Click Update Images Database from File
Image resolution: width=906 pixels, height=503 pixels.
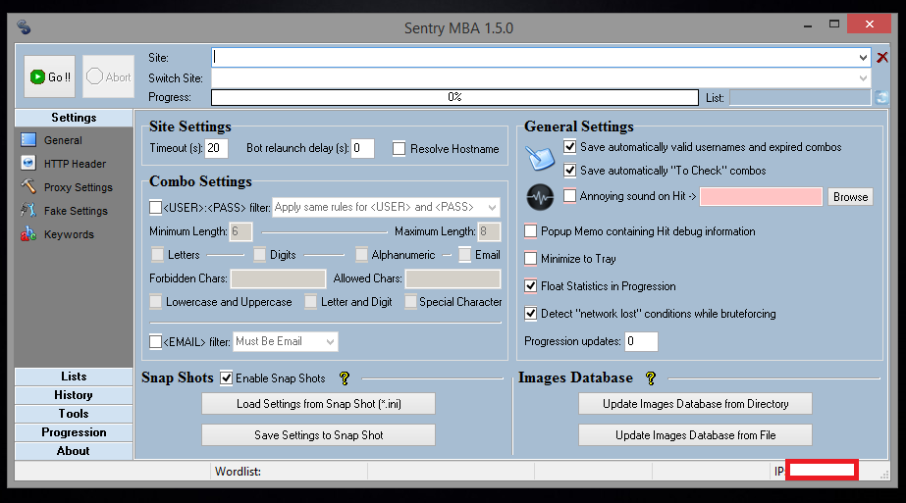coord(695,435)
